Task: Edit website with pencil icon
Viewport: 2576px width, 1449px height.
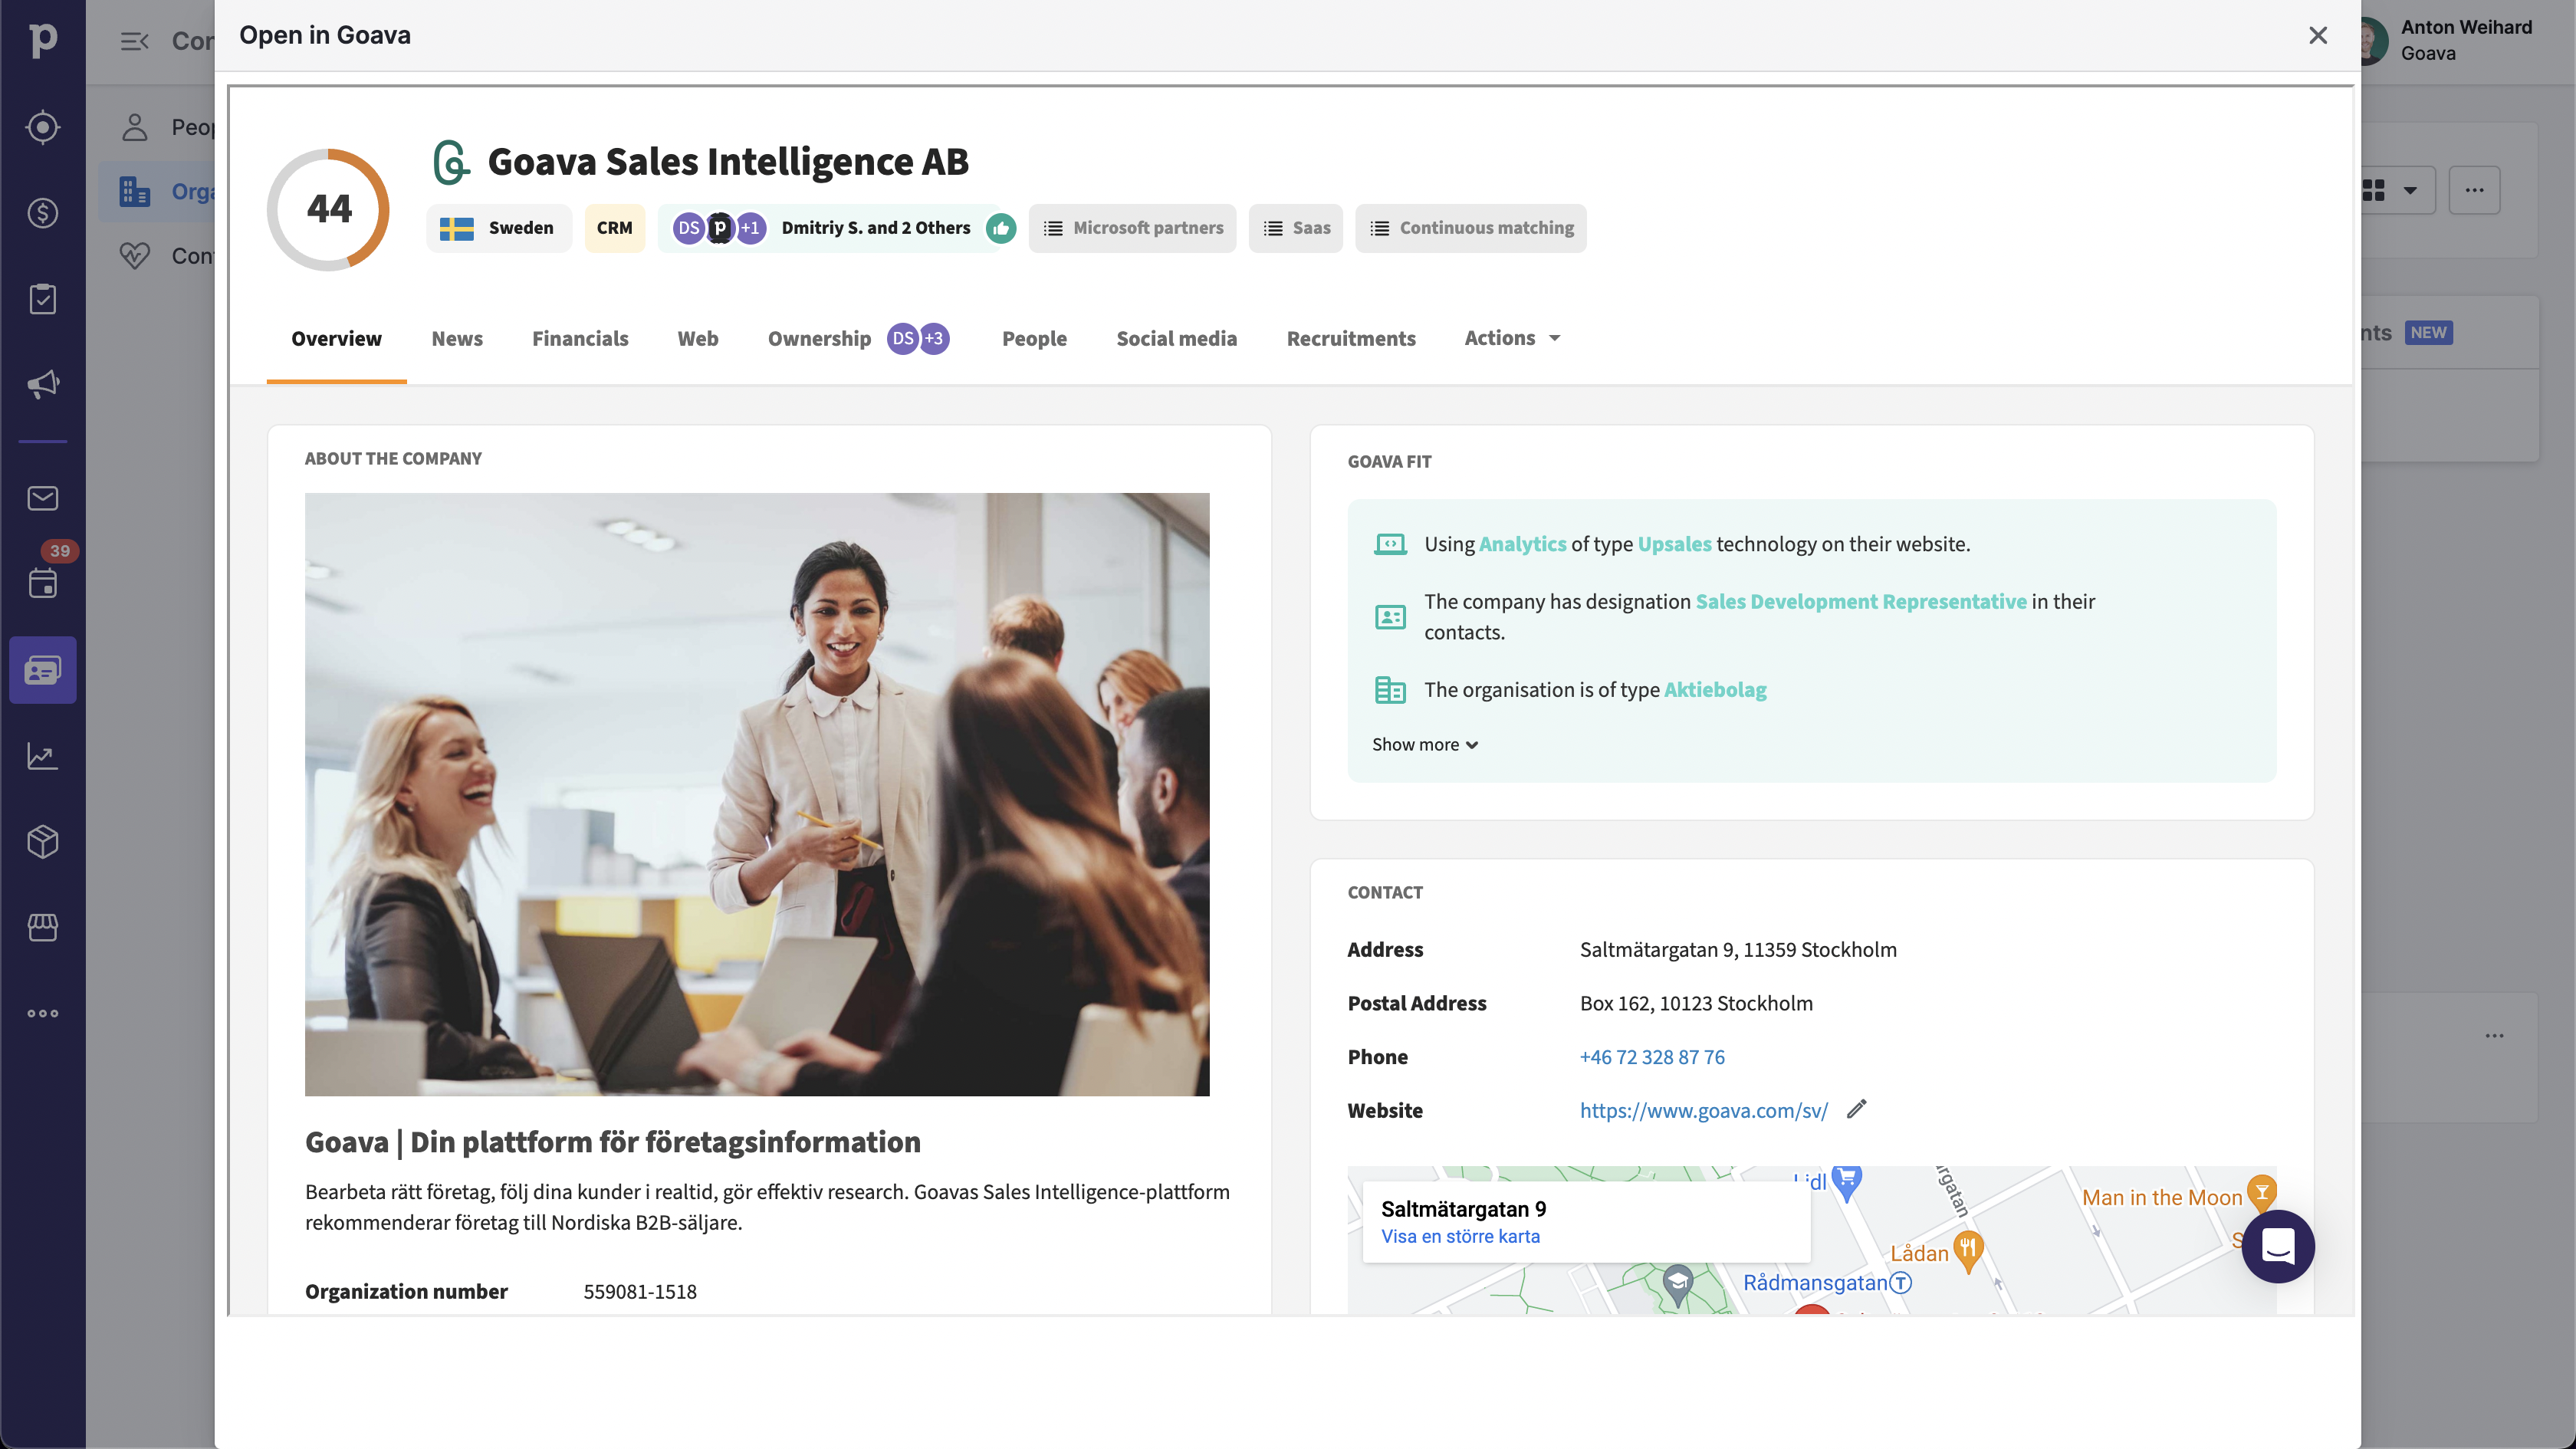Action: coord(1856,1109)
